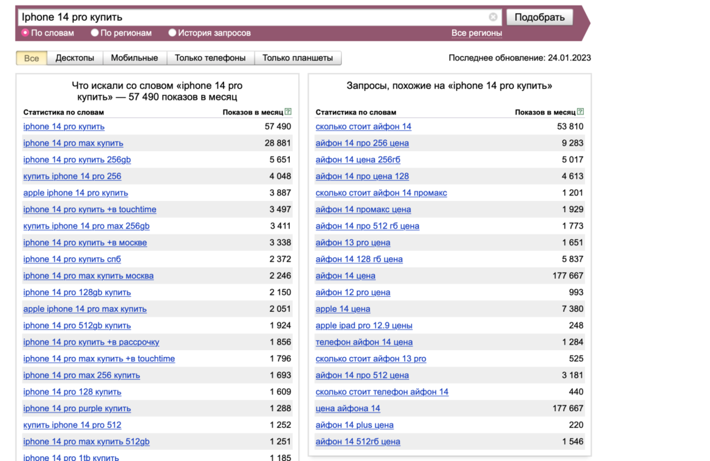The height and width of the screenshot is (461, 710).
Task: Open 'айфон 14 цена 256гб' link
Action: pyautogui.click(x=358, y=159)
